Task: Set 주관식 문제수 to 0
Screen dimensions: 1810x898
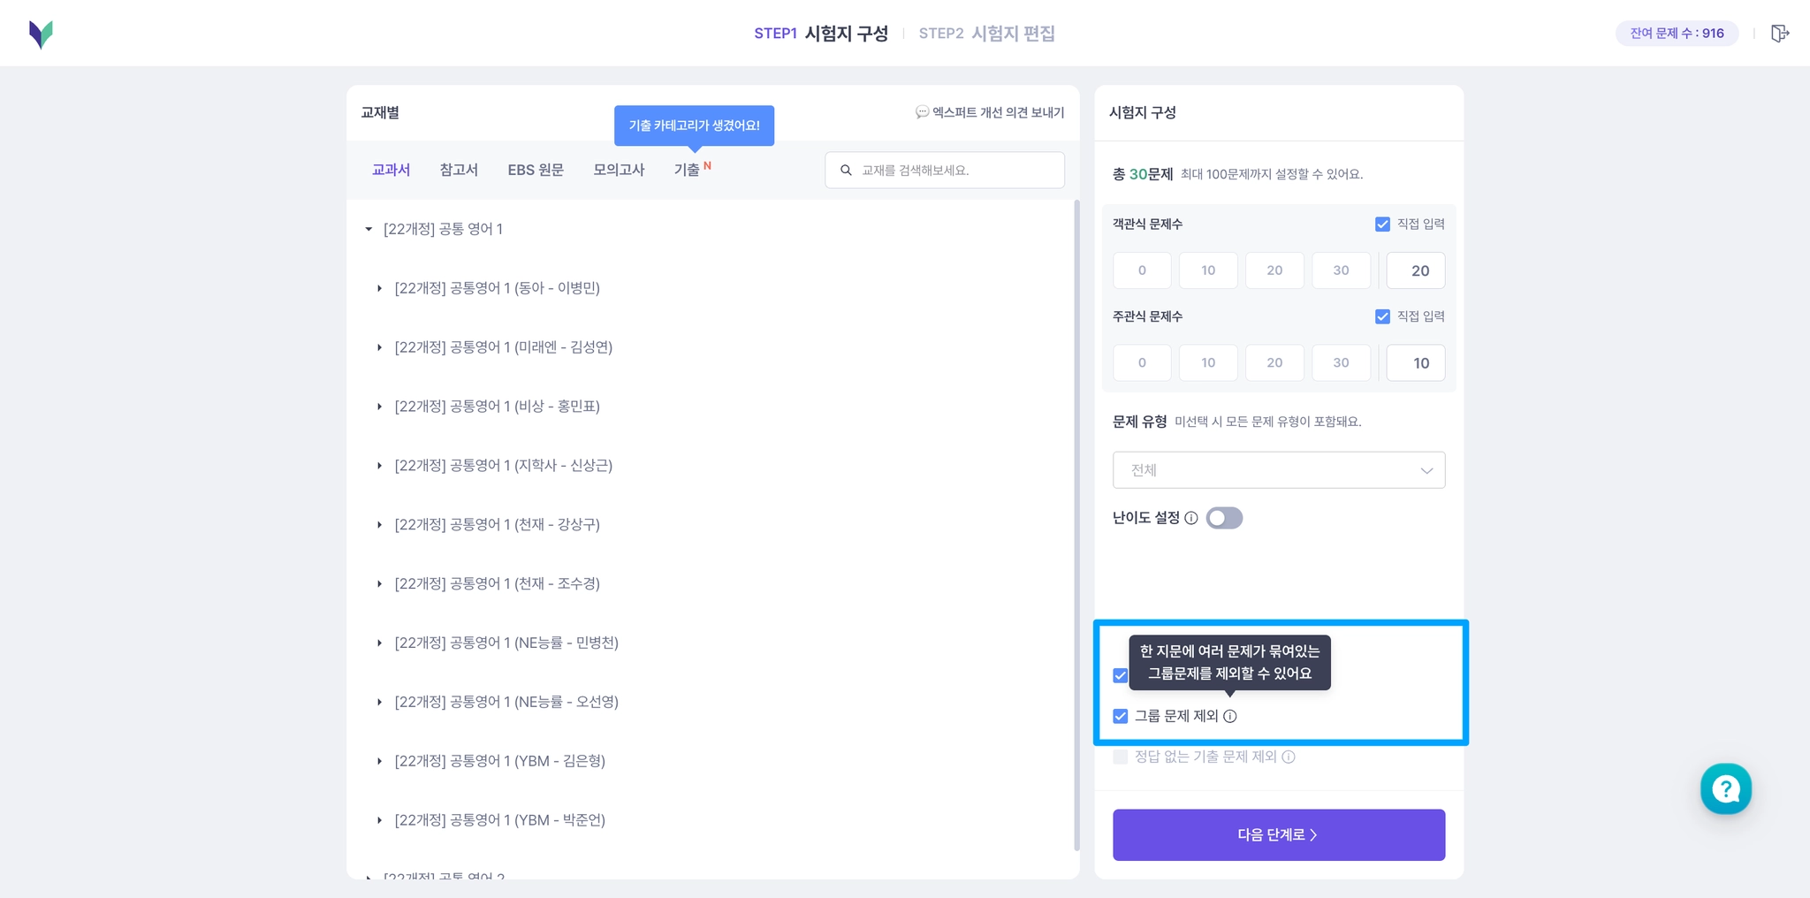Action: (x=1142, y=362)
